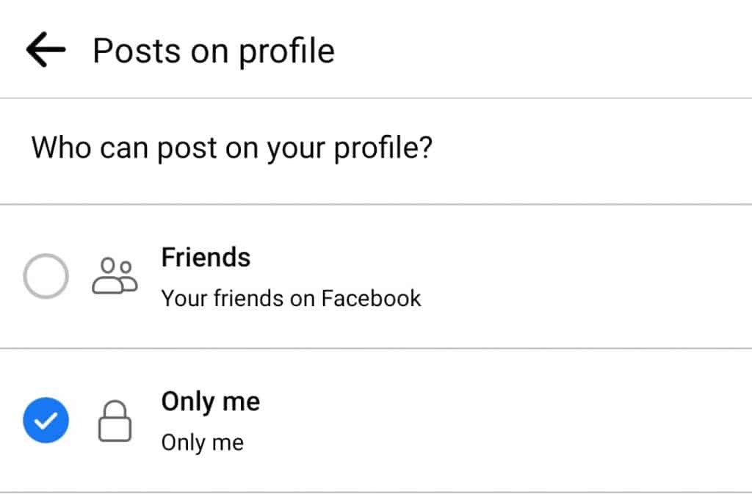
Task: Click the Friends label text
Action: 206,257
